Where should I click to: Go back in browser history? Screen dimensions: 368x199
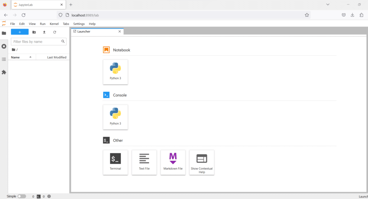pyautogui.click(x=6, y=15)
